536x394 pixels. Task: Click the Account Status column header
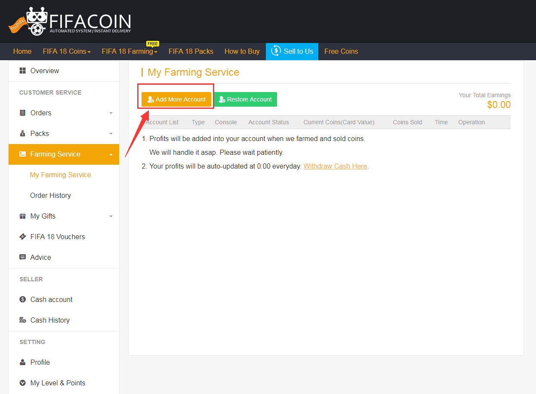point(268,122)
